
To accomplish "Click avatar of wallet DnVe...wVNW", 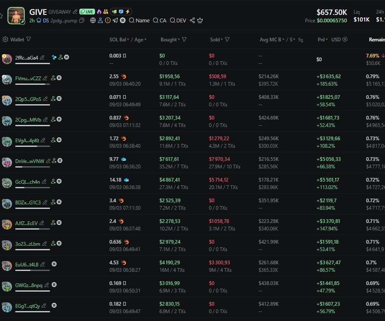I will pyautogui.click(x=7, y=162).
